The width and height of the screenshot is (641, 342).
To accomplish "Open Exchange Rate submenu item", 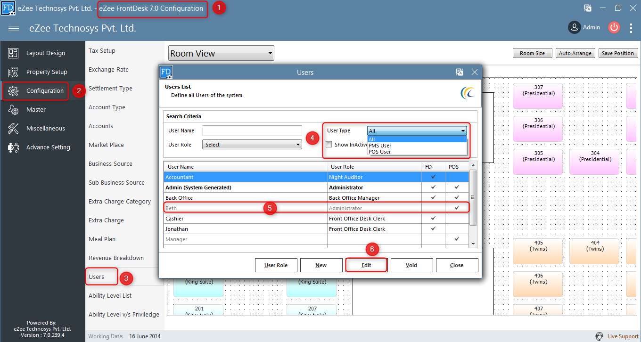I will tap(108, 70).
